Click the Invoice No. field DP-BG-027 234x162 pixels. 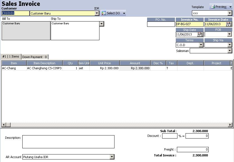click(189, 24)
